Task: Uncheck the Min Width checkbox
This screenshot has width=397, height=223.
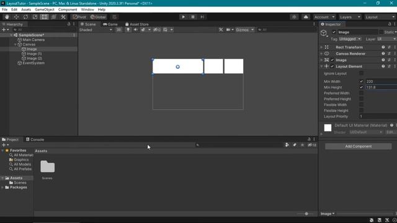Action: tap(361, 81)
